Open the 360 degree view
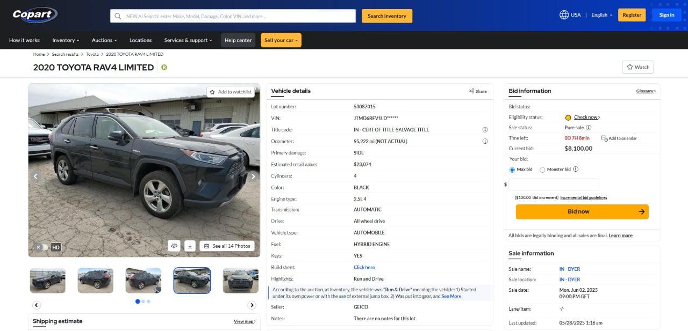The width and height of the screenshot is (688, 331). tap(174, 246)
